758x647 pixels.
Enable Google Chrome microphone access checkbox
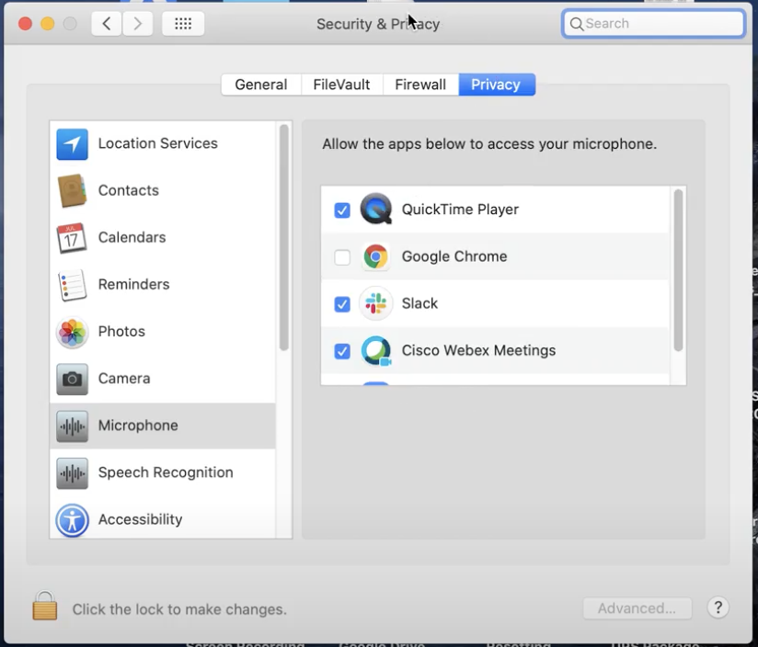(342, 256)
